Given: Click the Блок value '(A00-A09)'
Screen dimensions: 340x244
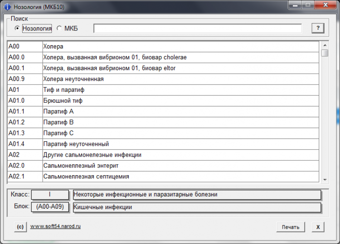Looking at the screenshot, I should coord(50,207).
